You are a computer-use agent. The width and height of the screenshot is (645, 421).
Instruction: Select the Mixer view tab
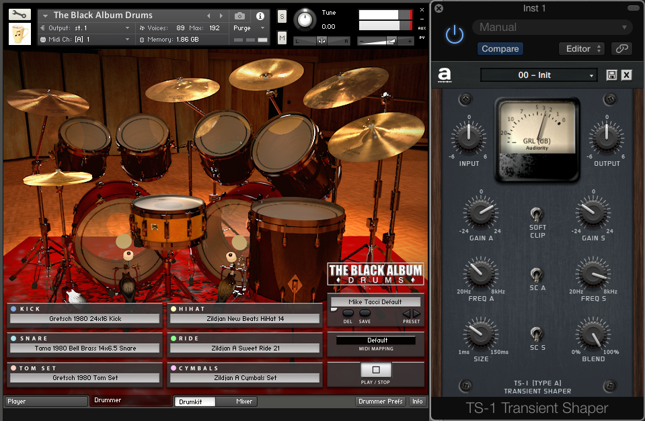(x=237, y=402)
